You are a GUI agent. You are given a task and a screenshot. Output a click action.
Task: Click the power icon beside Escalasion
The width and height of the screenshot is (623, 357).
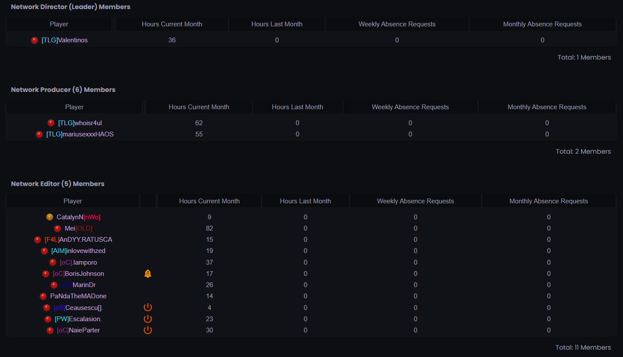pos(148,319)
